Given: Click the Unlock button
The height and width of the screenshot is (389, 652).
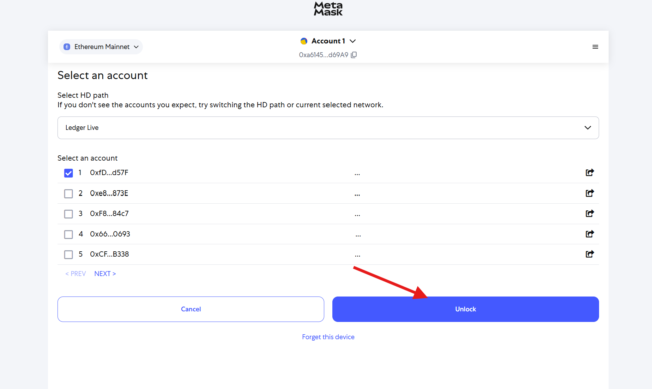Looking at the screenshot, I should (x=466, y=309).
